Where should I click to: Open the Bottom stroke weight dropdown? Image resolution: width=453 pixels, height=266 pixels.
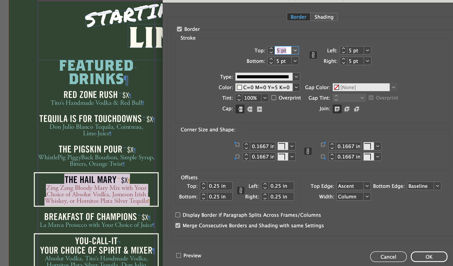click(295, 61)
